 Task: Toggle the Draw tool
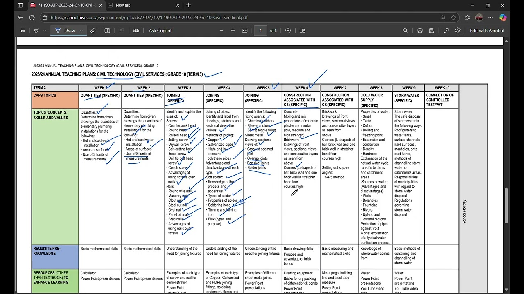point(65,31)
